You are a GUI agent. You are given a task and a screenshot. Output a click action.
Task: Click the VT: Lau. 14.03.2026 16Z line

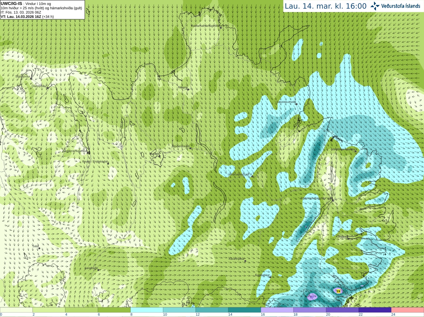[x=27, y=17]
